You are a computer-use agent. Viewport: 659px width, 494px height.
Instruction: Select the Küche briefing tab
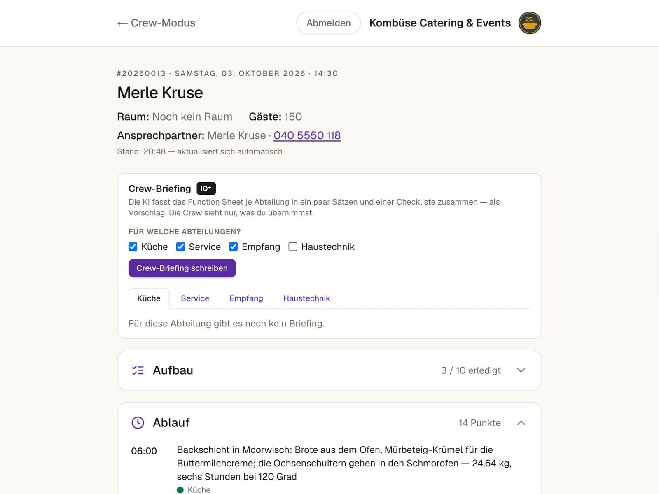coord(149,298)
